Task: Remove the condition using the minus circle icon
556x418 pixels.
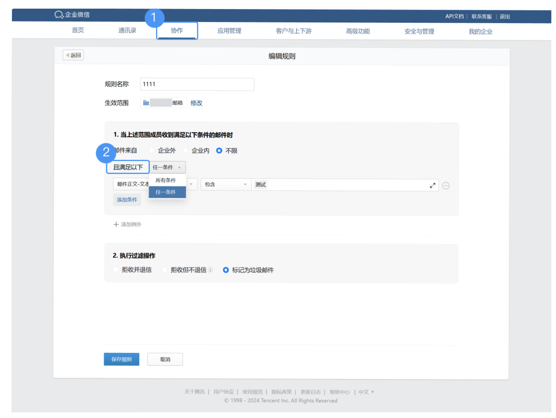Action: [446, 185]
